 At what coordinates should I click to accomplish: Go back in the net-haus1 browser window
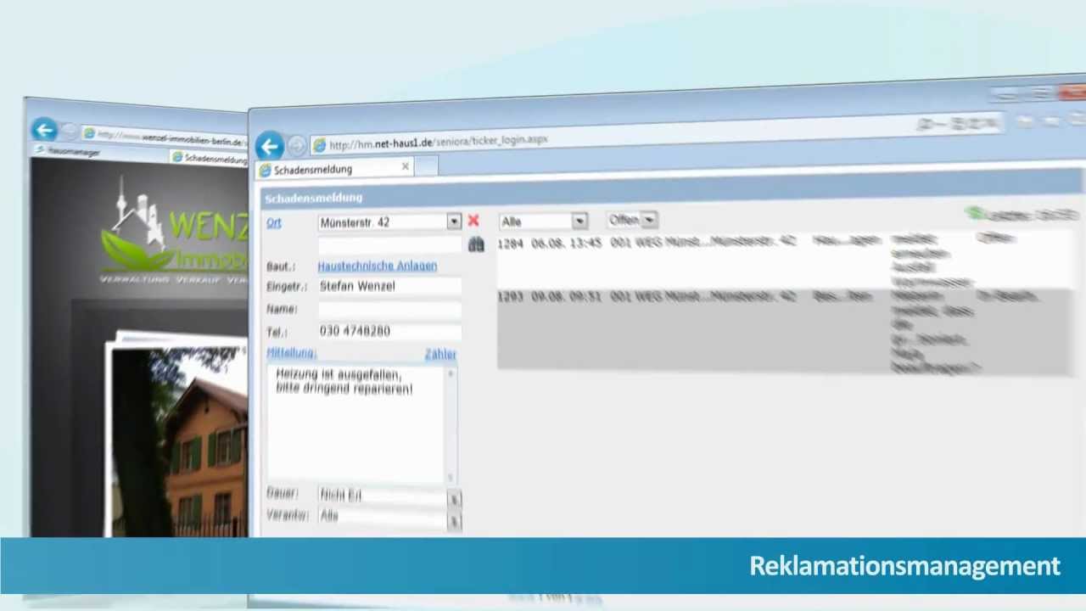270,146
